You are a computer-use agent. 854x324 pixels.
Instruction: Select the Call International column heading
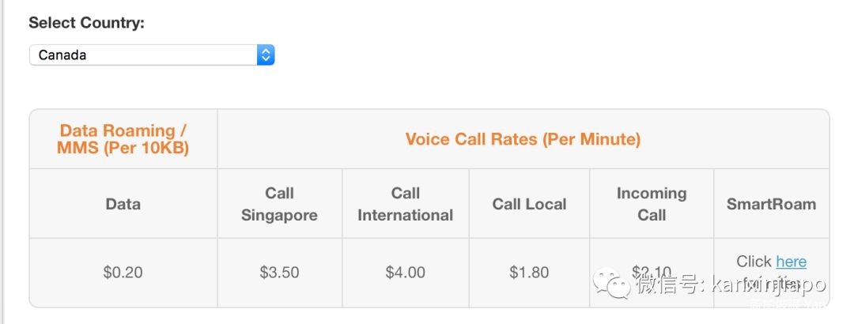[x=405, y=204]
